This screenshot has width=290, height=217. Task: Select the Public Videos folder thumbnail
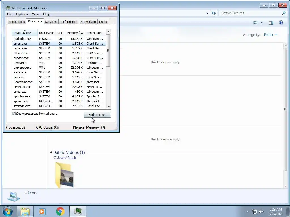64,175
